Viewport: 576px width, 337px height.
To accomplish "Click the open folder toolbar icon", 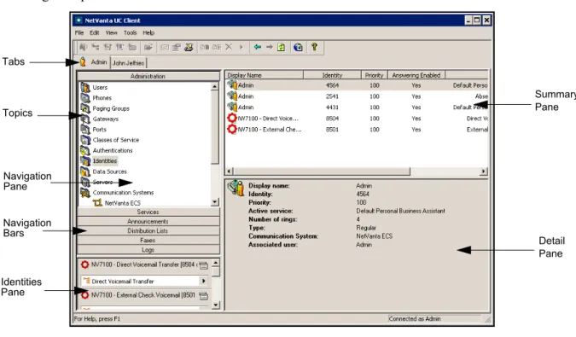I will (x=148, y=47).
